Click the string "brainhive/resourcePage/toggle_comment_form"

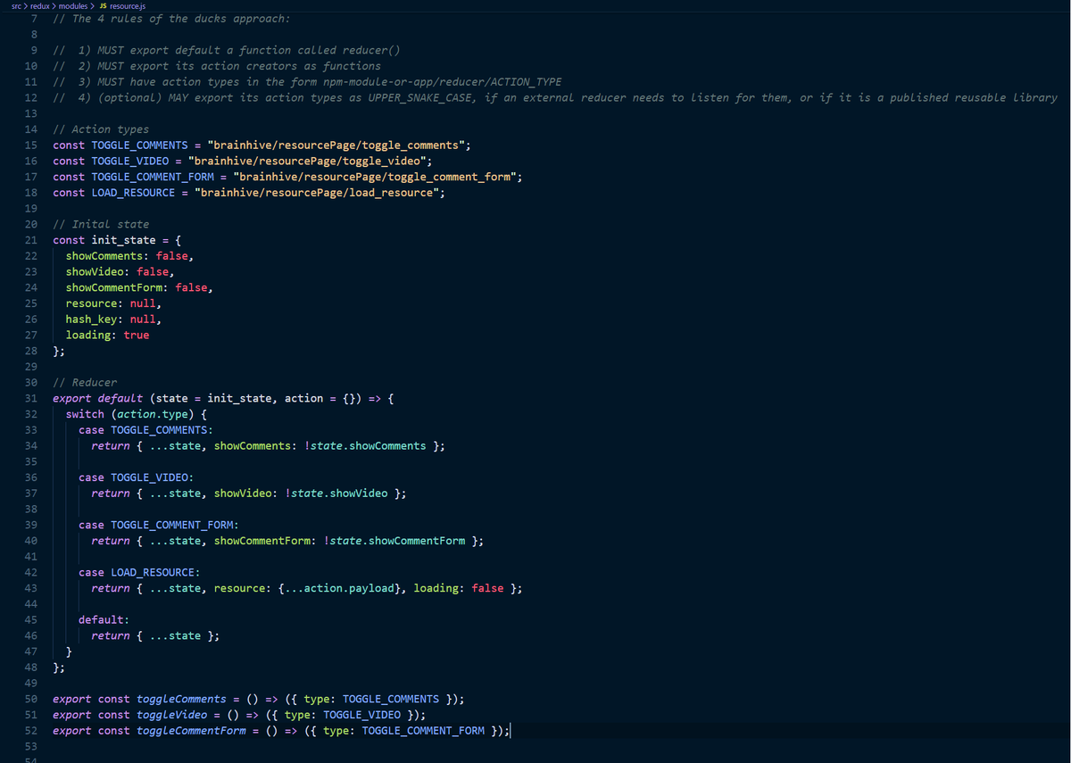pyautogui.click(x=375, y=177)
